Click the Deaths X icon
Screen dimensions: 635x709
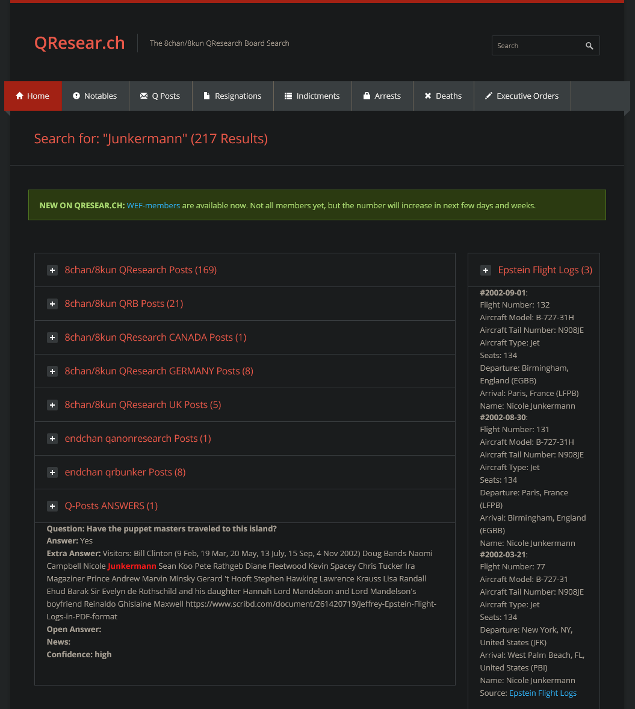click(428, 96)
